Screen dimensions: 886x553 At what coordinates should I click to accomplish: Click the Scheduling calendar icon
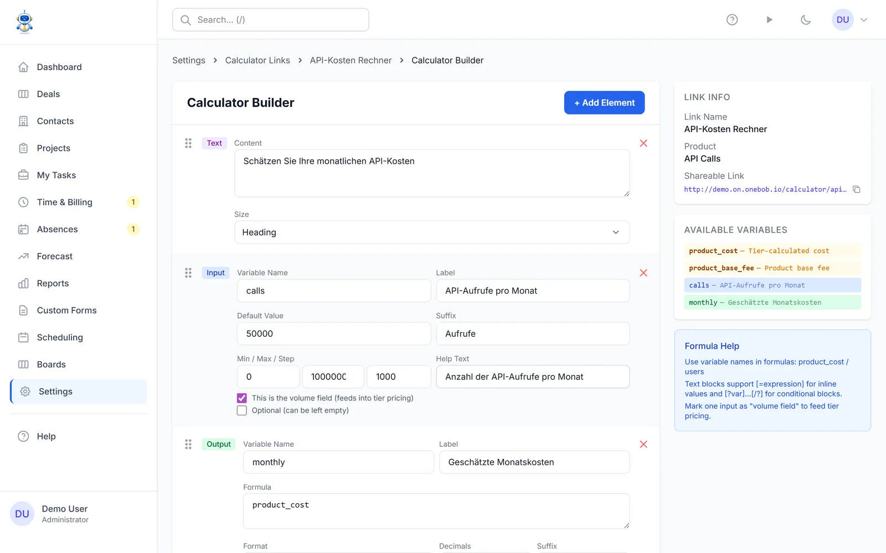pos(23,337)
